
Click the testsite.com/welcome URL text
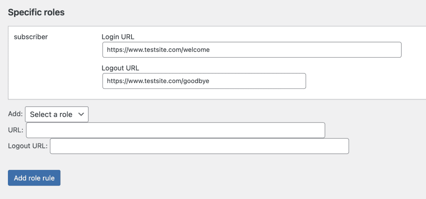click(158, 50)
